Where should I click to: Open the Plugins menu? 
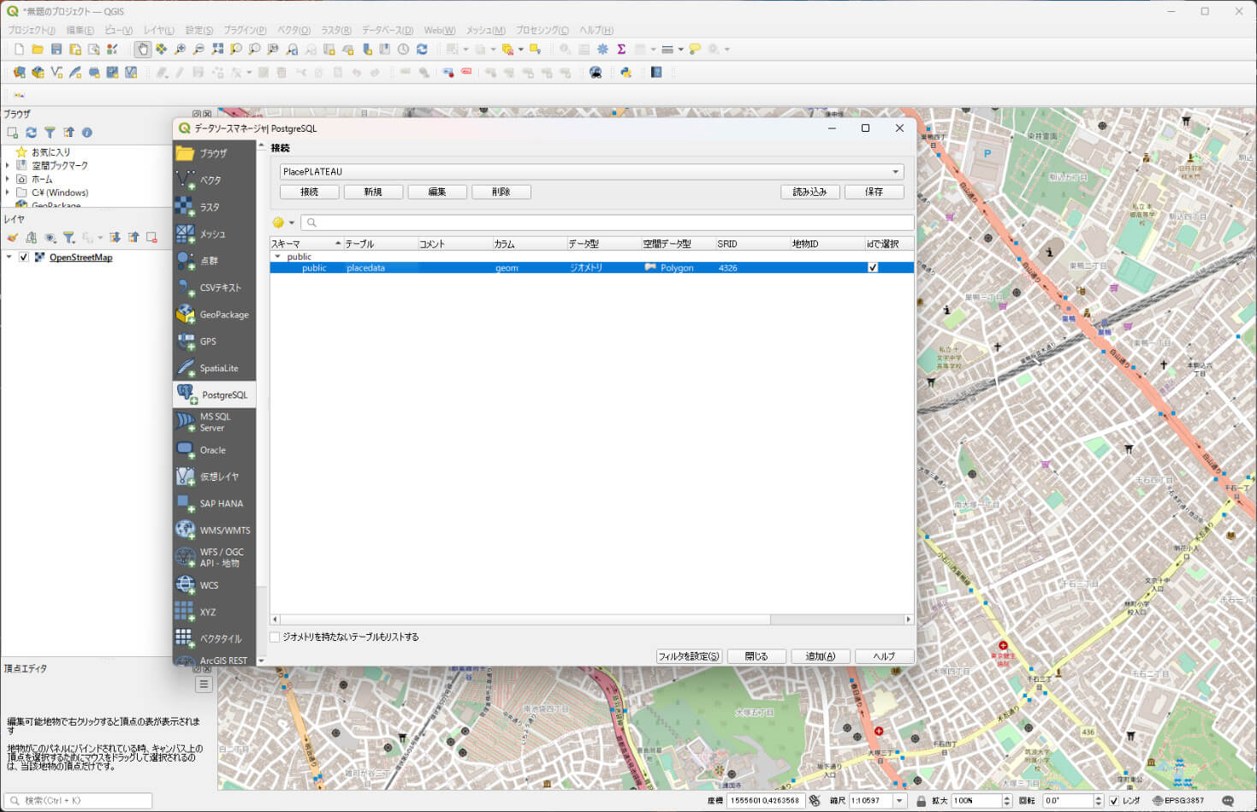pyautogui.click(x=245, y=30)
